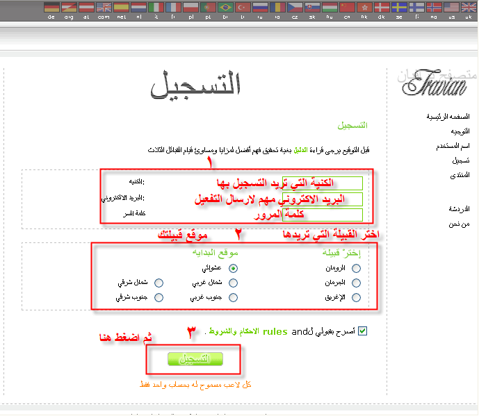Click the Brazilian flag server icon
The height and width of the screenshot is (416, 479).
225,8
